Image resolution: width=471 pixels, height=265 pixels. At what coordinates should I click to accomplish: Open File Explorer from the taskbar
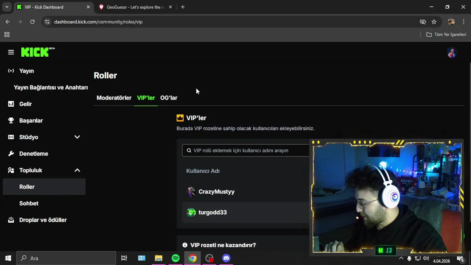[159, 258]
